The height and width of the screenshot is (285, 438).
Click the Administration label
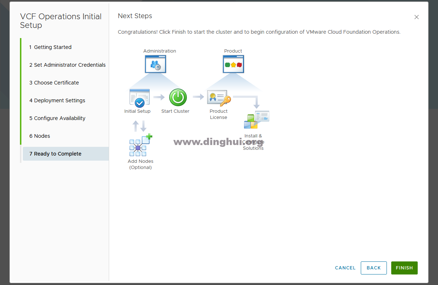[x=160, y=51]
